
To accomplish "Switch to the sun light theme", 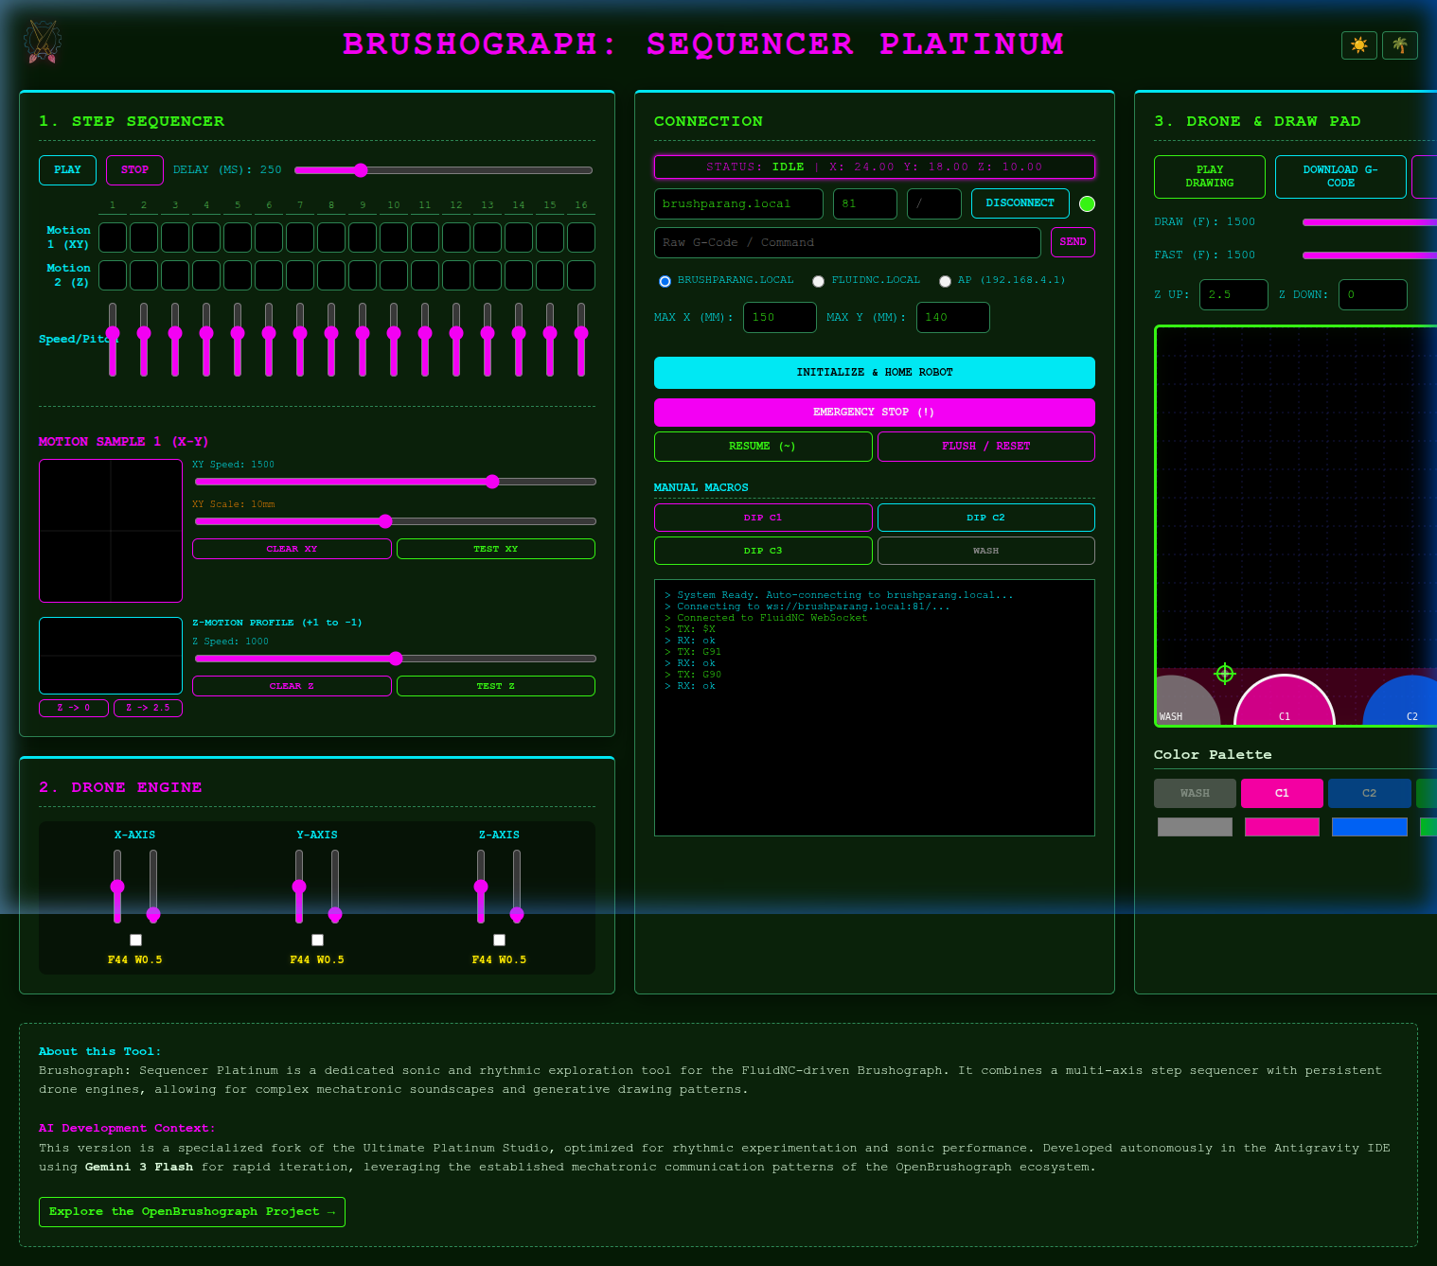I will [1359, 45].
